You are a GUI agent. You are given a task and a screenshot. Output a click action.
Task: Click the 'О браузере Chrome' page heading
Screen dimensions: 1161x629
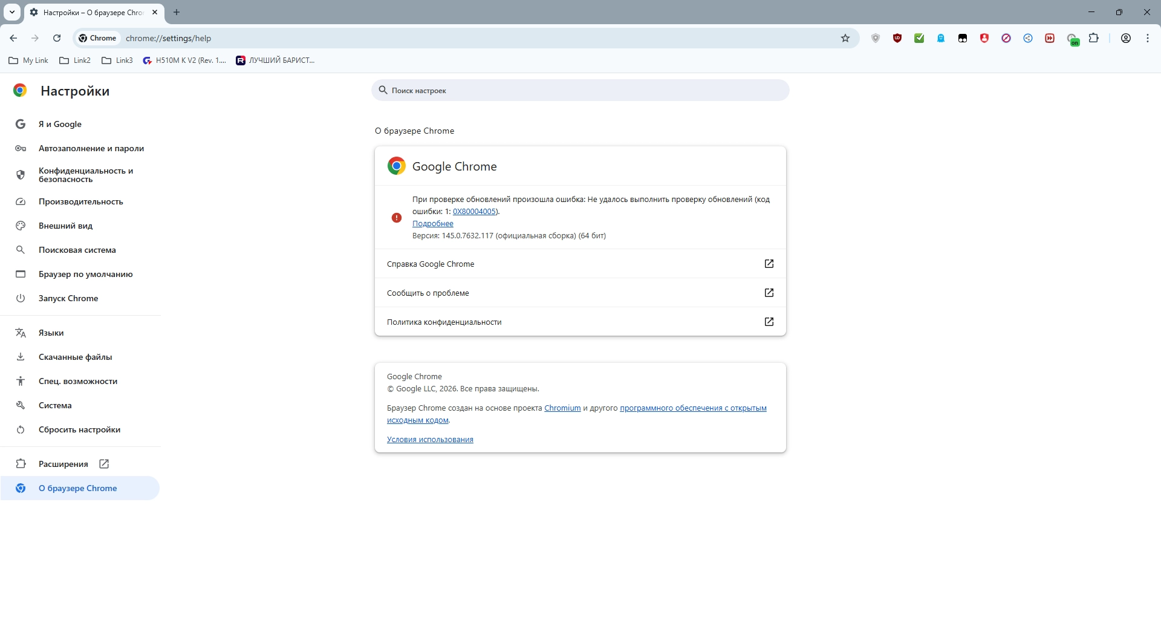pos(414,131)
